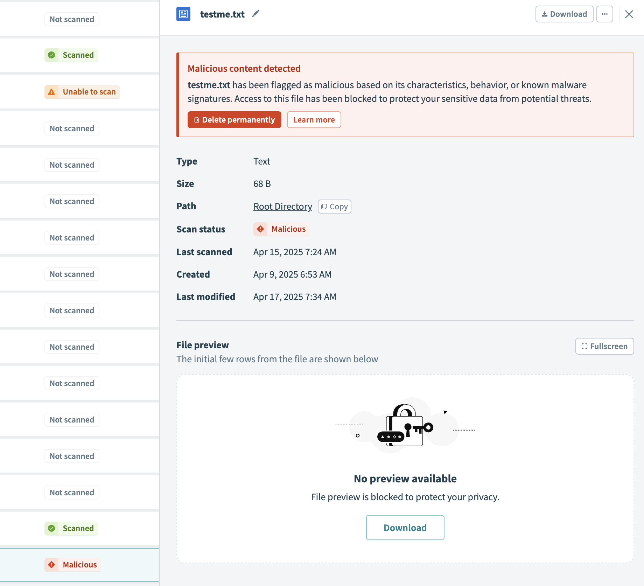This screenshot has height=586, width=644.
Task: Click the trash icon inside Delete permanently
Action: pos(196,120)
